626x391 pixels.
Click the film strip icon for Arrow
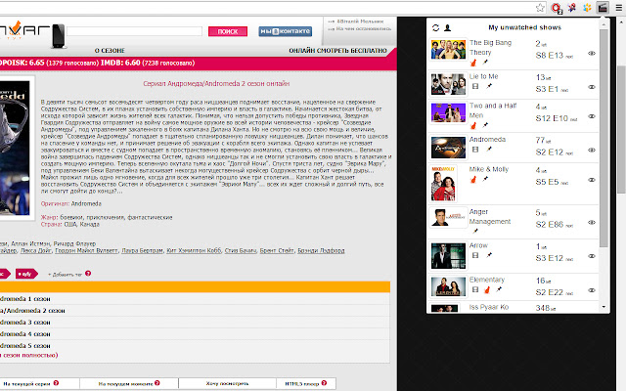pos(475,255)
